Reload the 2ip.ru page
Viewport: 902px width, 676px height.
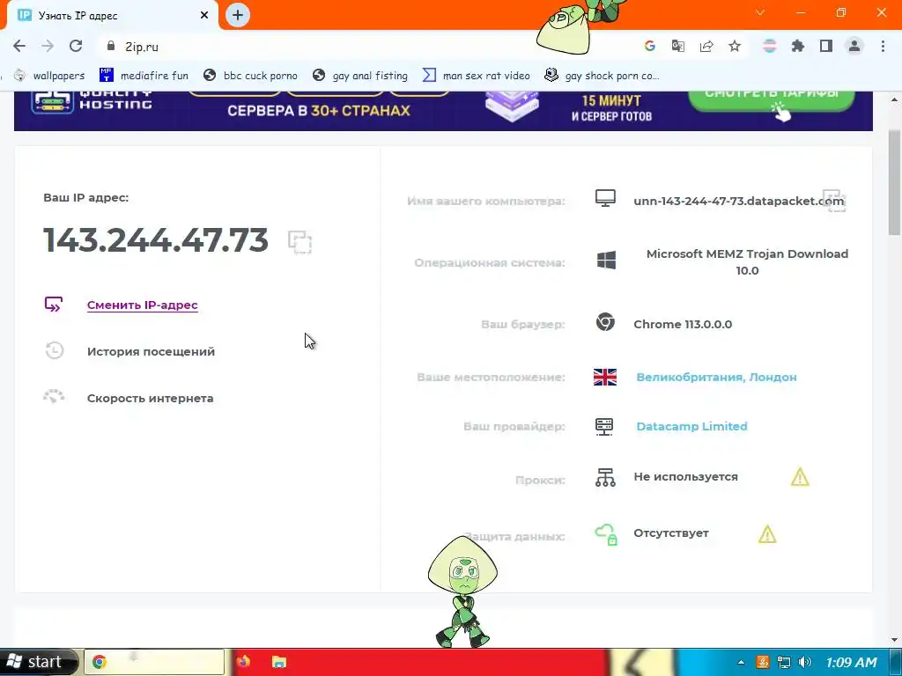pyautogui.click(x=76, y=47)
